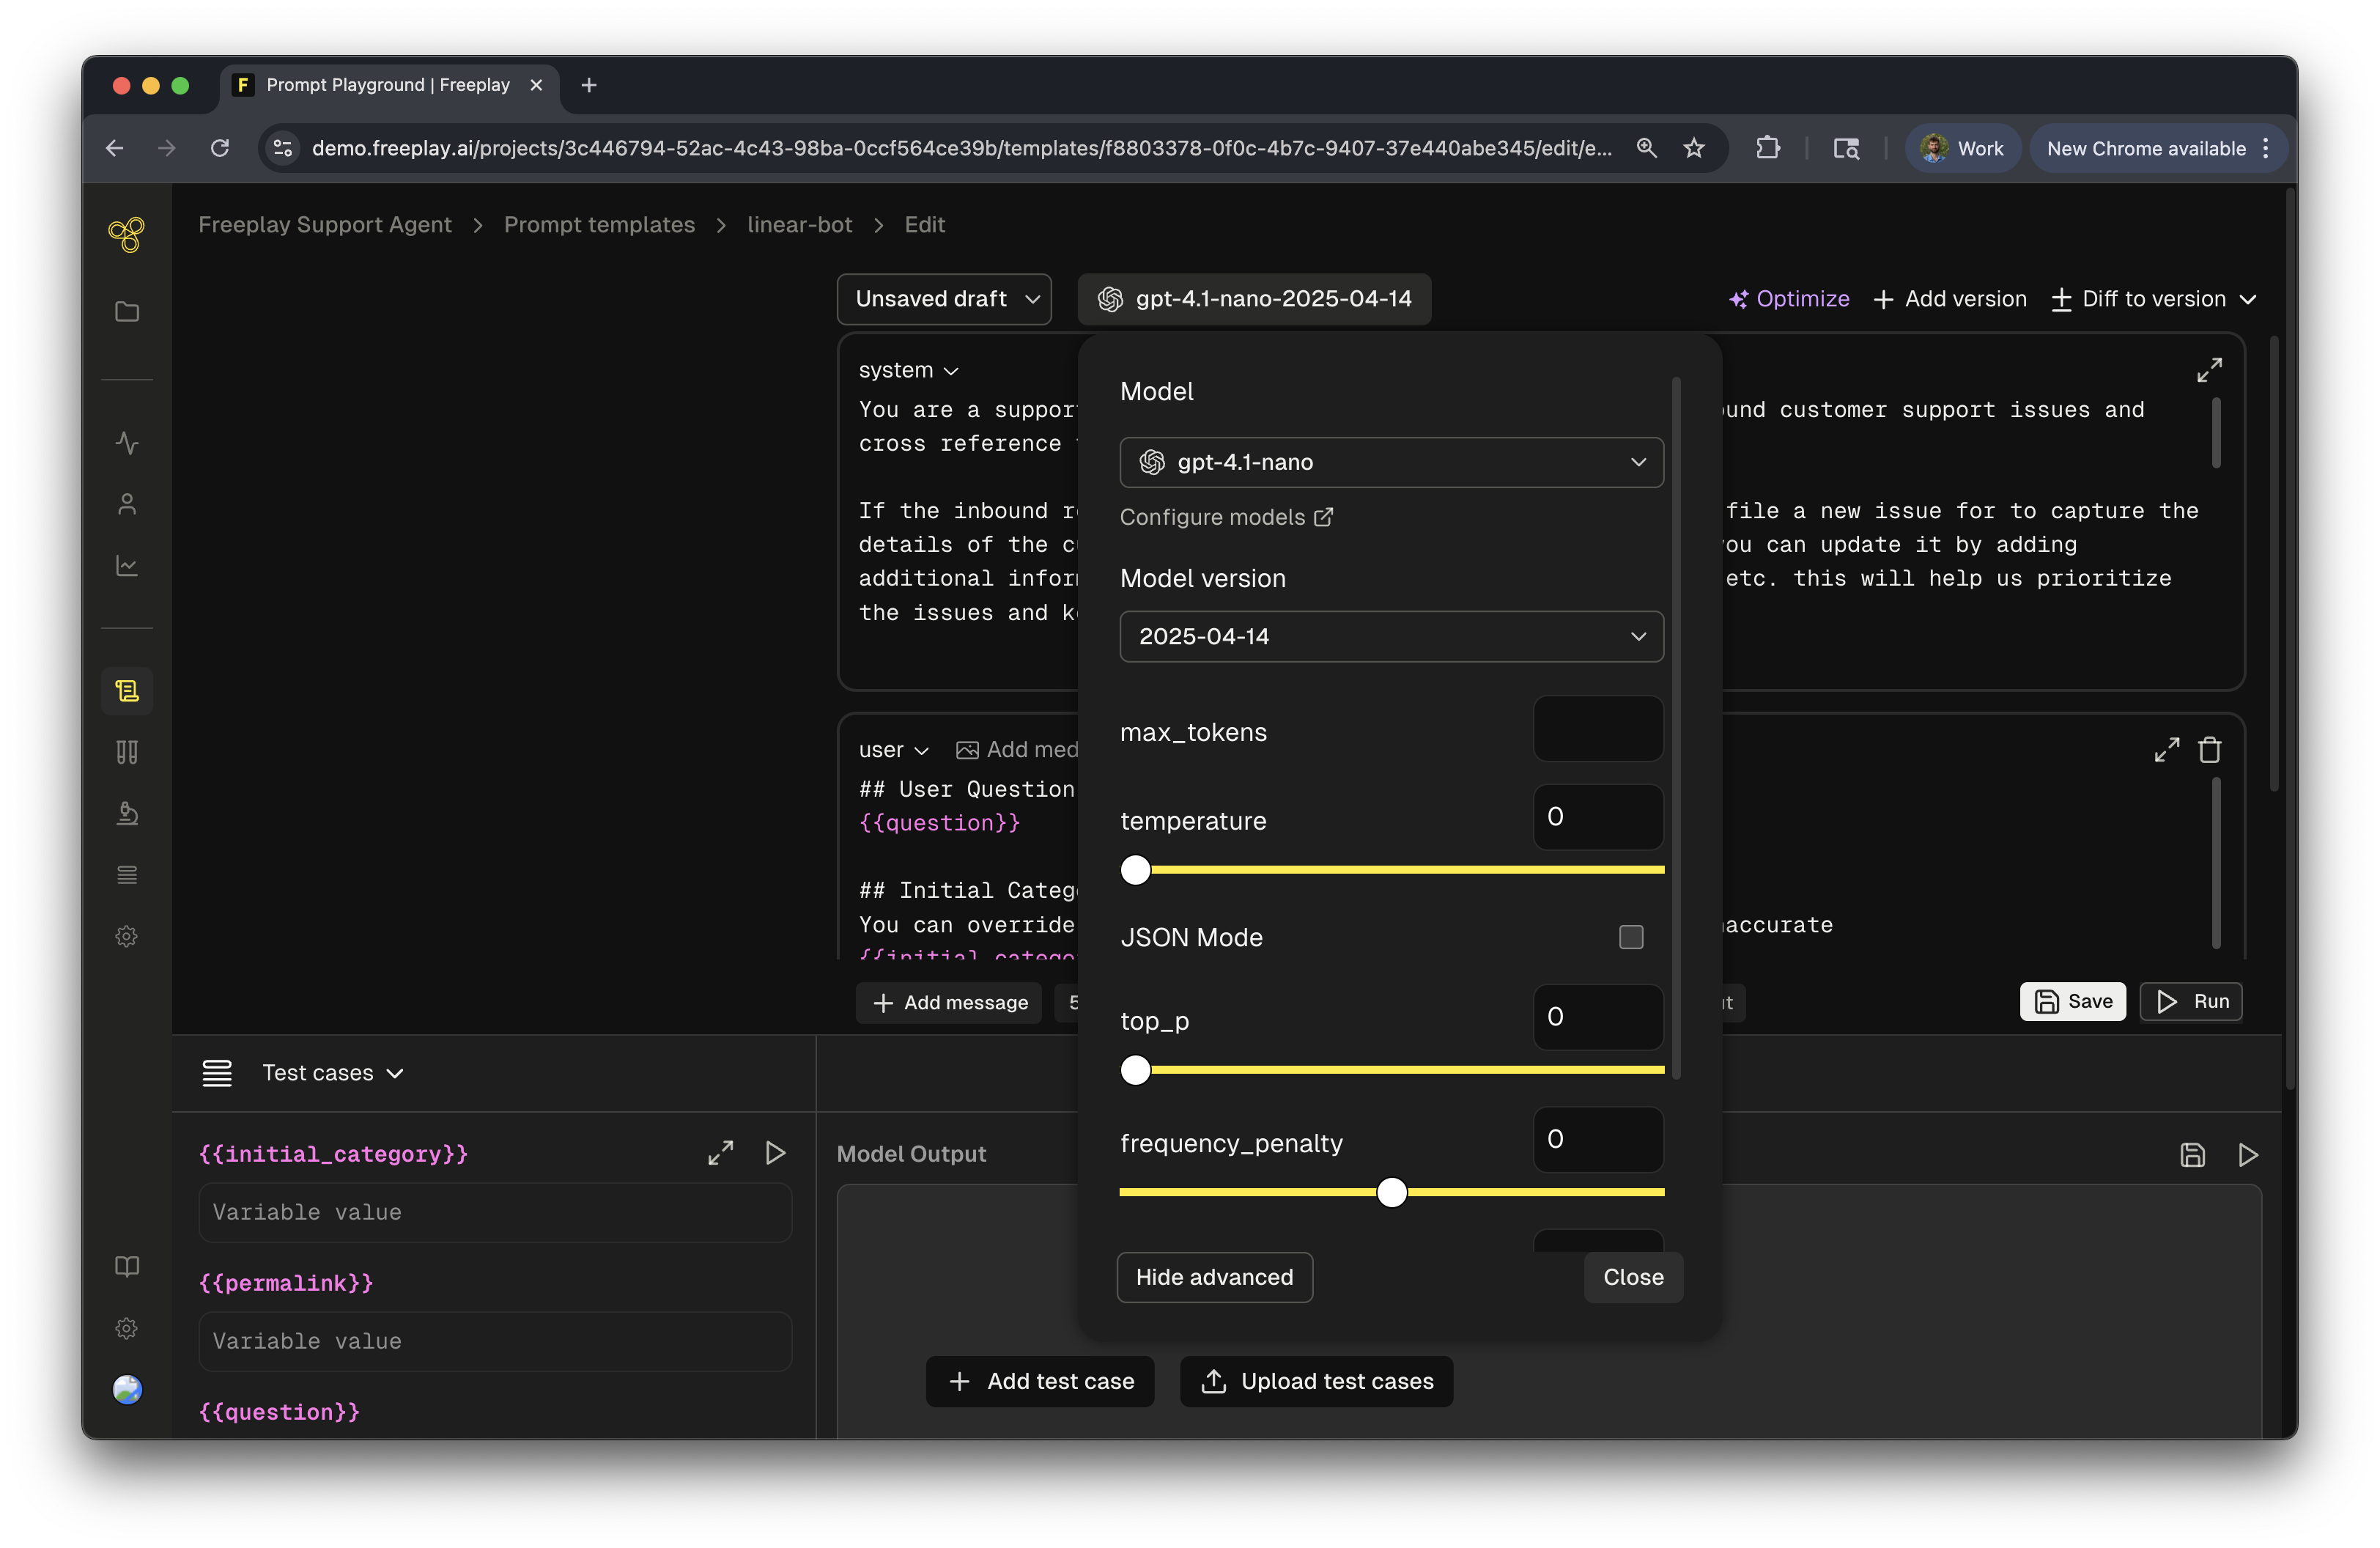Open the activity pulse icon in sidebar
This screenshot has width=2380, height=1548.
click(127, 442)
